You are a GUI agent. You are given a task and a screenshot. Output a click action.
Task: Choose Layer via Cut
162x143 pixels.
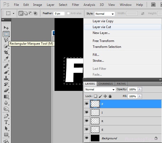coord(123,27)
